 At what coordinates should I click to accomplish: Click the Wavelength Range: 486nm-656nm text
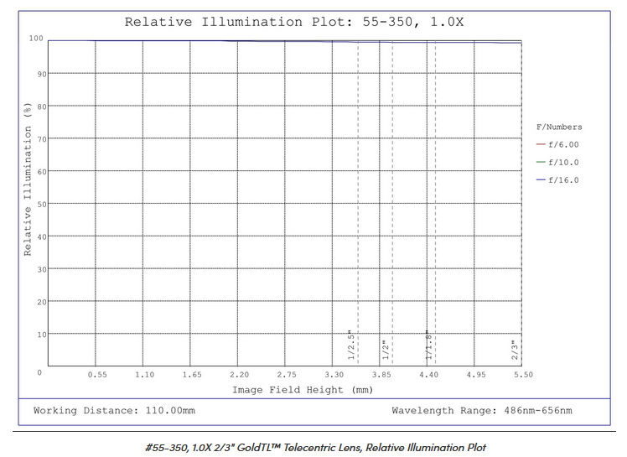pos(482,411)
